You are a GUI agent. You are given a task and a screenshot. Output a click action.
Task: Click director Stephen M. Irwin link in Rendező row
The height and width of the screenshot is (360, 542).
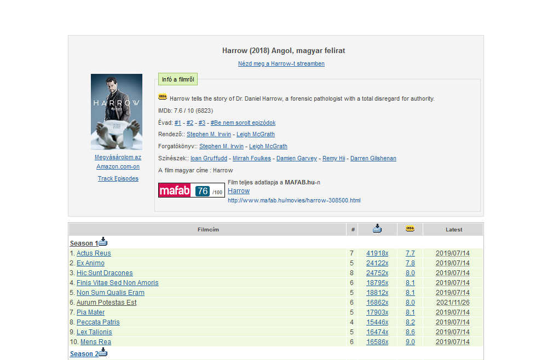(x=209, y=134)
